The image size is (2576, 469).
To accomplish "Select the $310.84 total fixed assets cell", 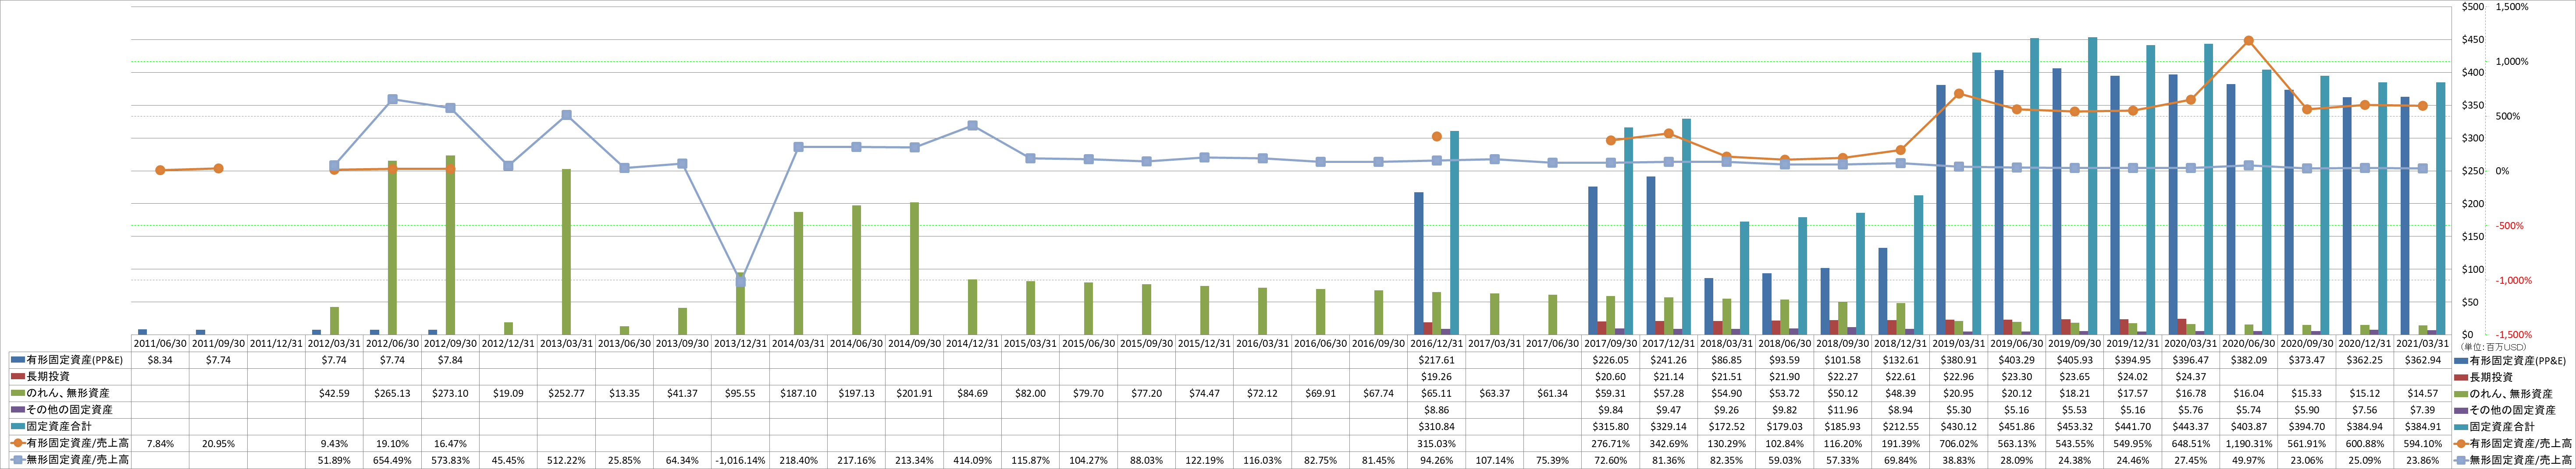I will 1437,426.
